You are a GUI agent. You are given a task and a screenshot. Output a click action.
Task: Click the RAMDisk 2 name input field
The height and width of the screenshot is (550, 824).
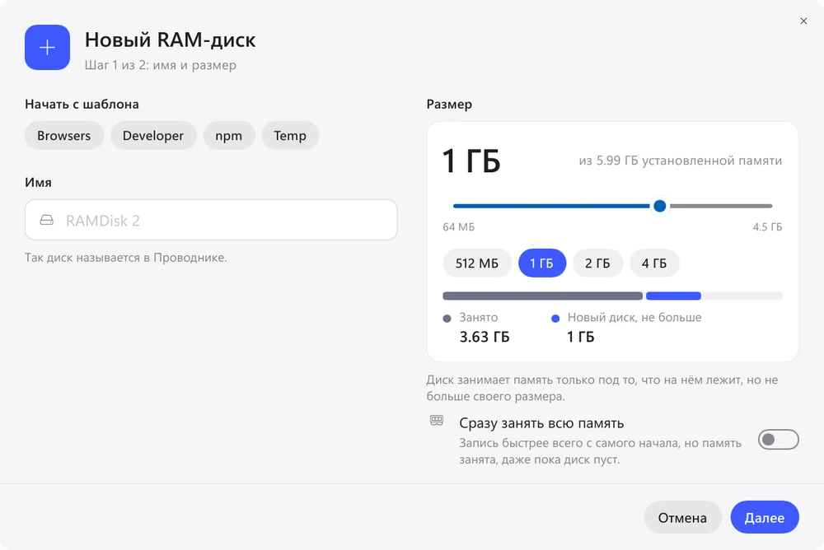(211, 220)
